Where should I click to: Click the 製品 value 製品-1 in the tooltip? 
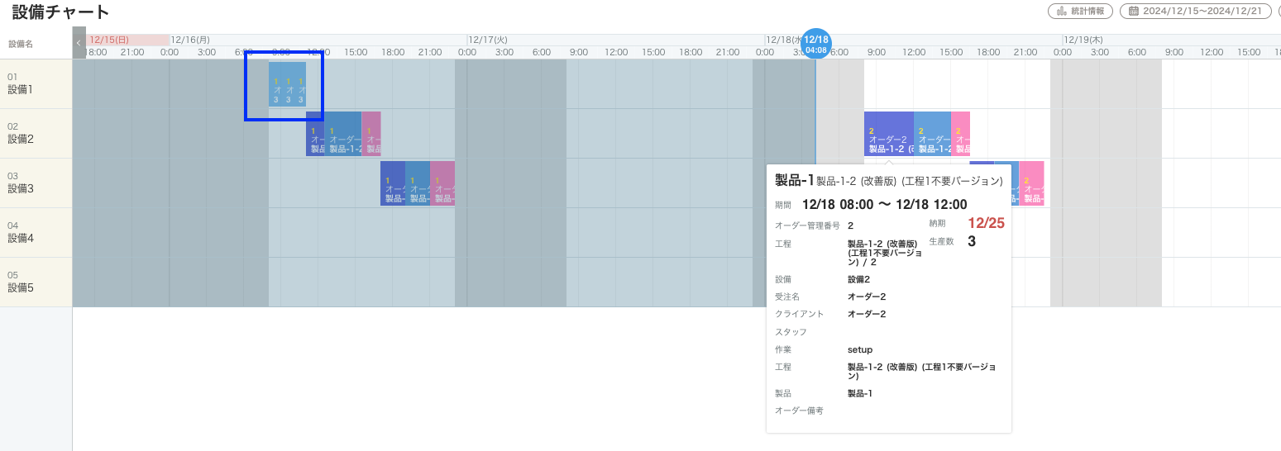pyautogui.click(x=860, y=393)
